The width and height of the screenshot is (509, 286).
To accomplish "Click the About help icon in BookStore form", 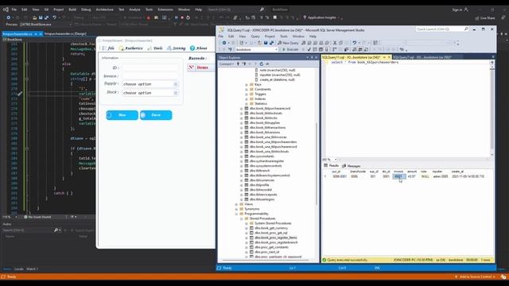I will pos(192,48).
